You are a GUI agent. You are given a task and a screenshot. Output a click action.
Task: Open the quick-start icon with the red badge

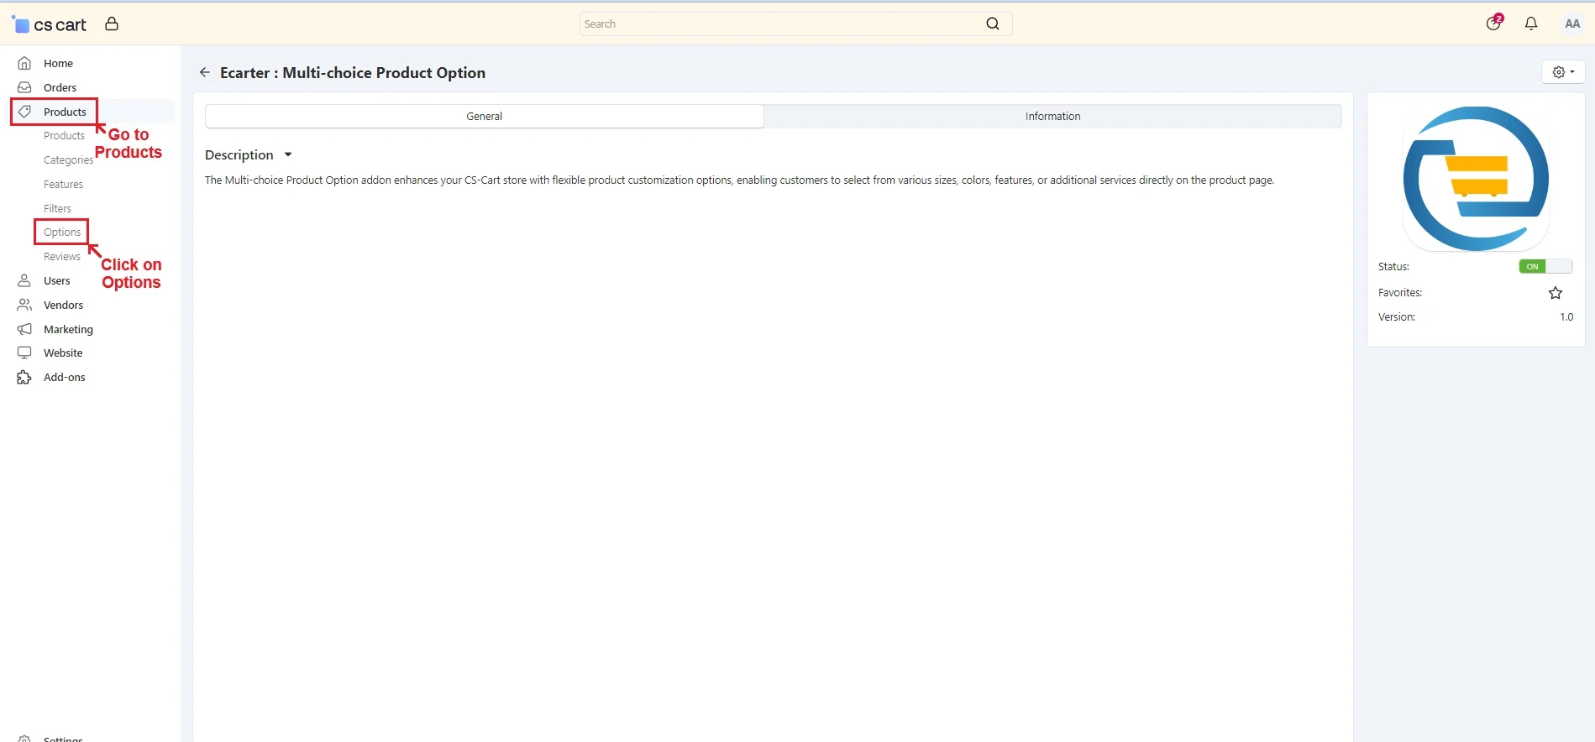coord(1494,23)
